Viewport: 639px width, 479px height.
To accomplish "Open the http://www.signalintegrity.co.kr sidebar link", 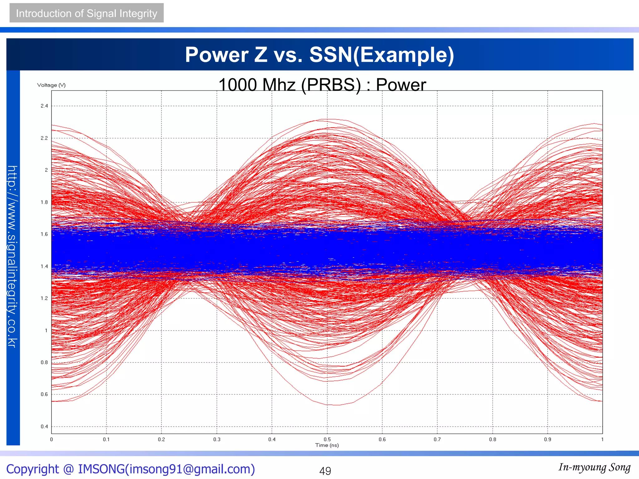I will pyautogui.click(x=12, y=256).
